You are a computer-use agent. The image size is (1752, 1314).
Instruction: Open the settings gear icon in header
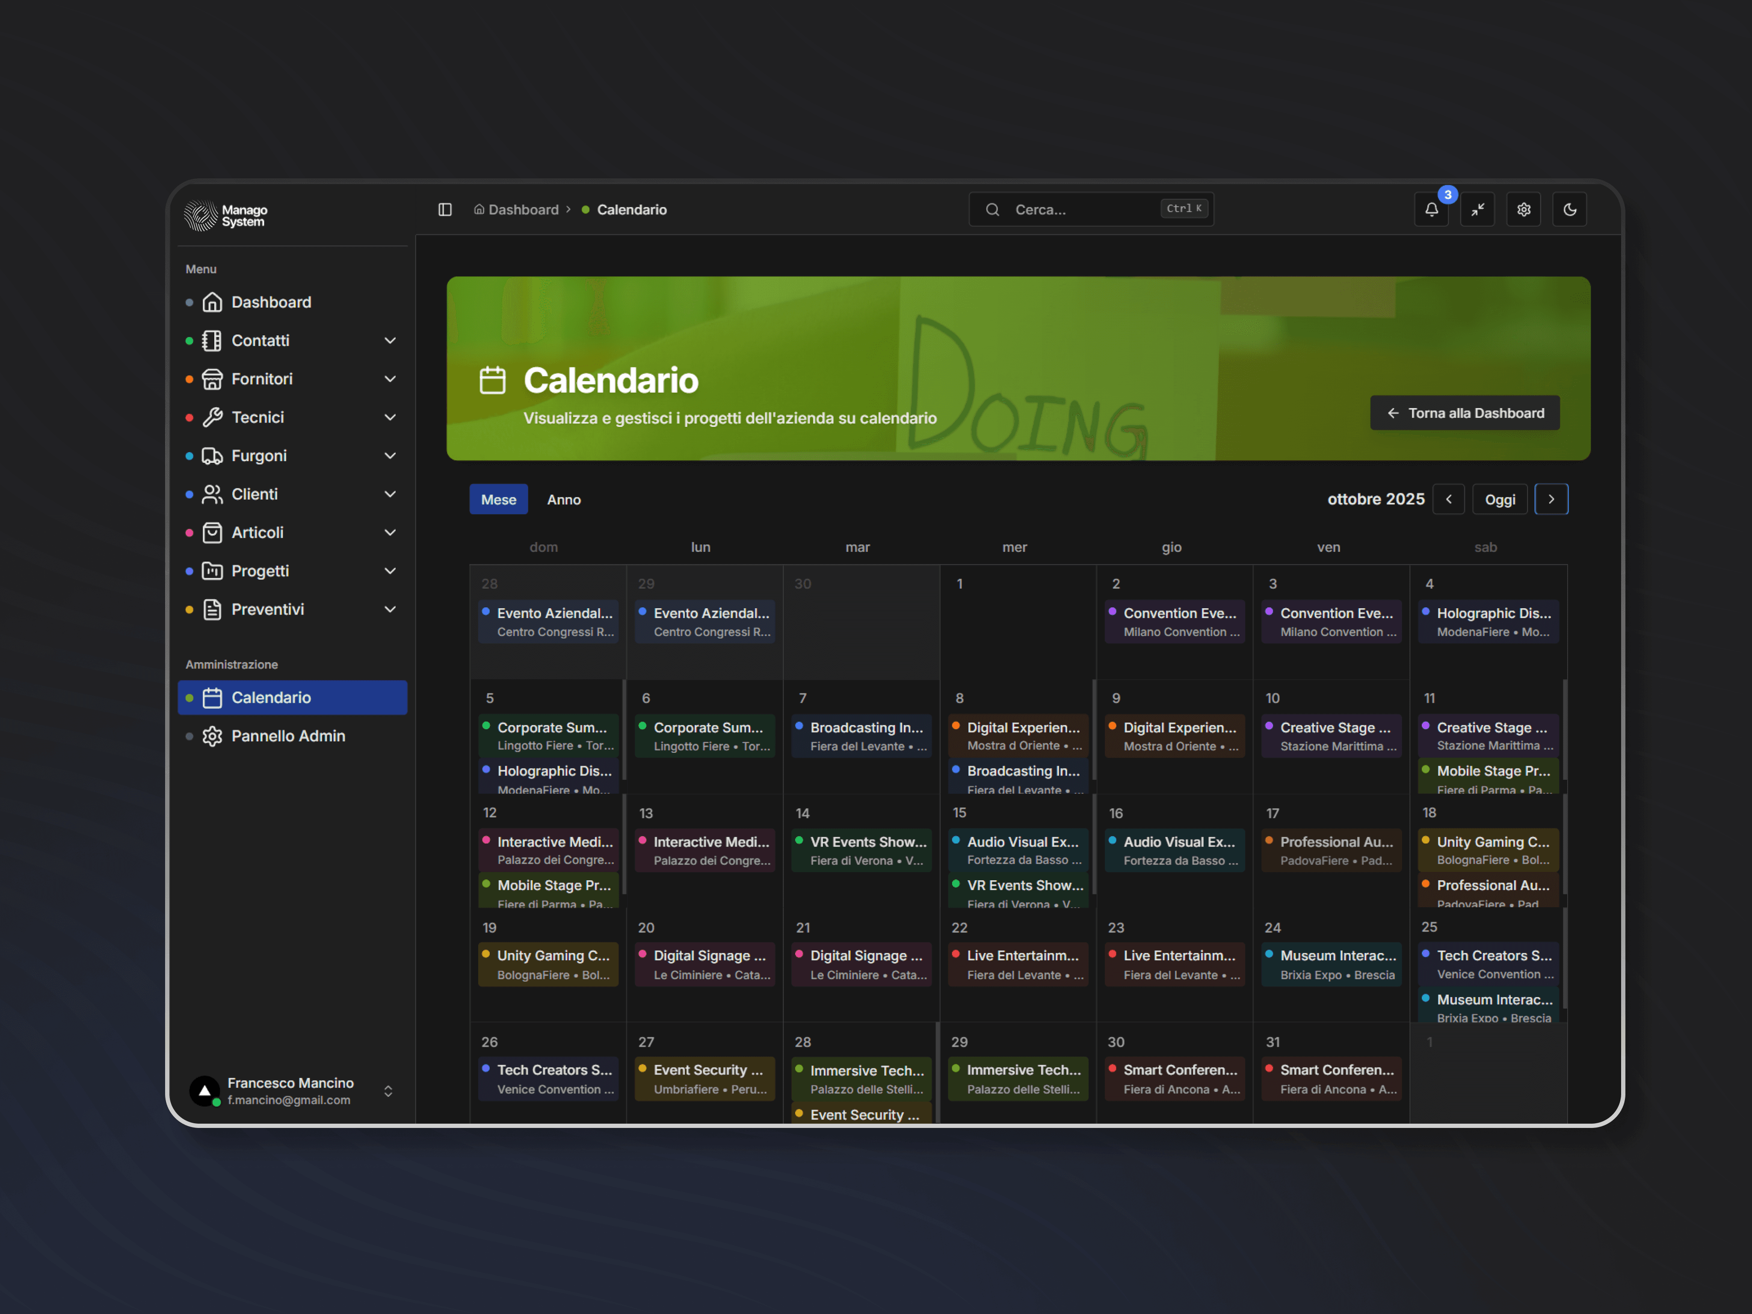click(x=1523, y=210)
